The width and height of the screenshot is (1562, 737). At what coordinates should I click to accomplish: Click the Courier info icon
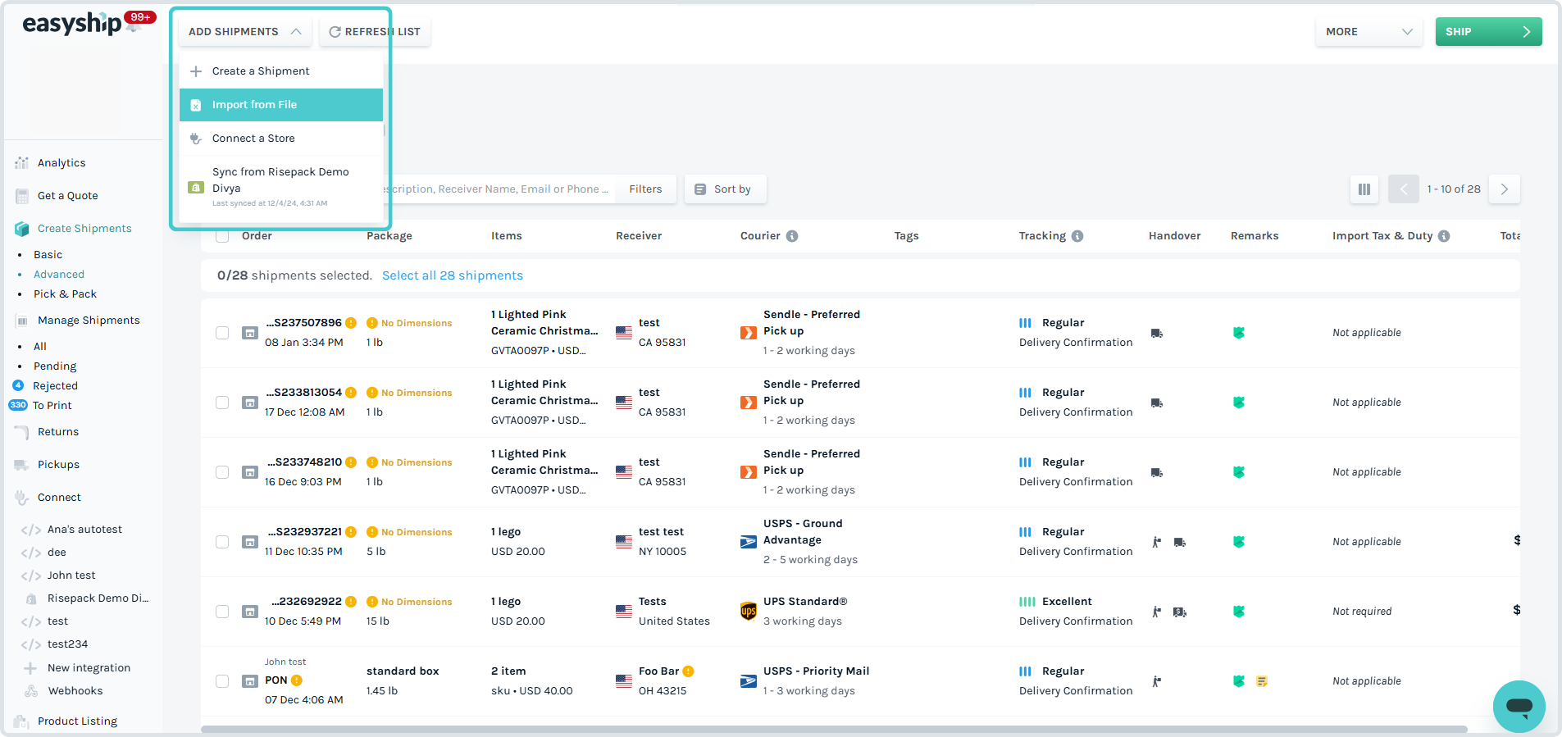(x=792, y=236)
